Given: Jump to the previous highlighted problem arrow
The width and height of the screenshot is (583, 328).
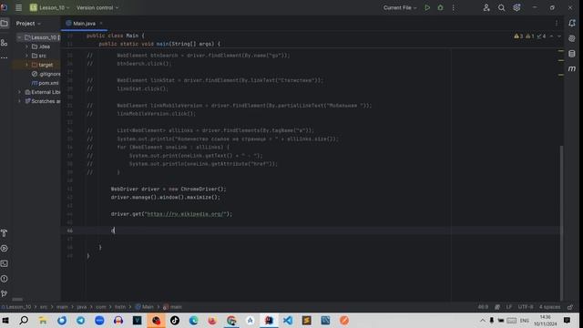Looking at the screenshot, I should (551, 36).
